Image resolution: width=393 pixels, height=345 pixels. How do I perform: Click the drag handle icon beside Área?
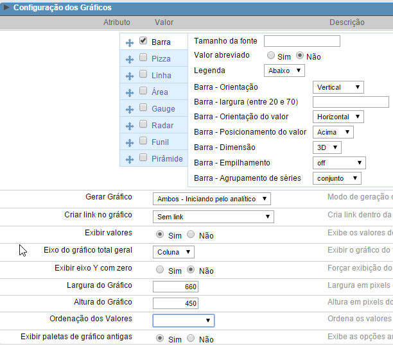click(130, 92)
